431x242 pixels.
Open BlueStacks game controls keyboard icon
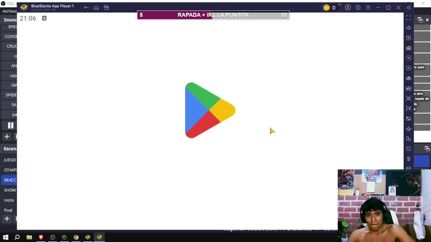pos(409,48)
